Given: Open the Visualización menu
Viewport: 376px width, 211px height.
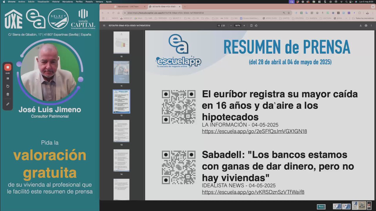Looking at the screenshot, I should pos(43,1).
